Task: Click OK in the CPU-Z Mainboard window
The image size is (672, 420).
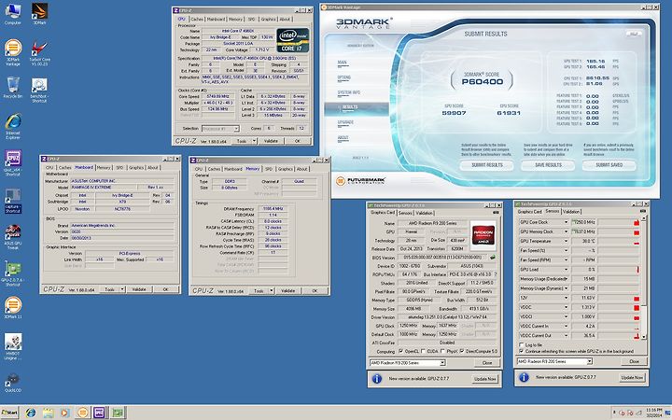Action: (165, 289)
